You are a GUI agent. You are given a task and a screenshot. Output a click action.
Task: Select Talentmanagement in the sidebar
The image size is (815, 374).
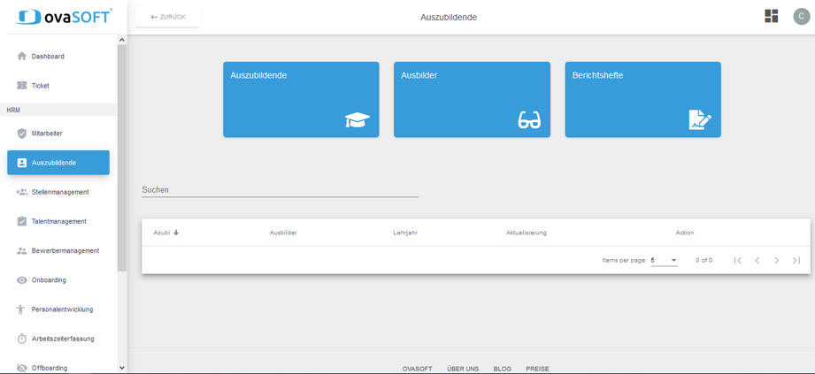coord(58,221)
